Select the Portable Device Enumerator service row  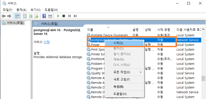point(144,35)
